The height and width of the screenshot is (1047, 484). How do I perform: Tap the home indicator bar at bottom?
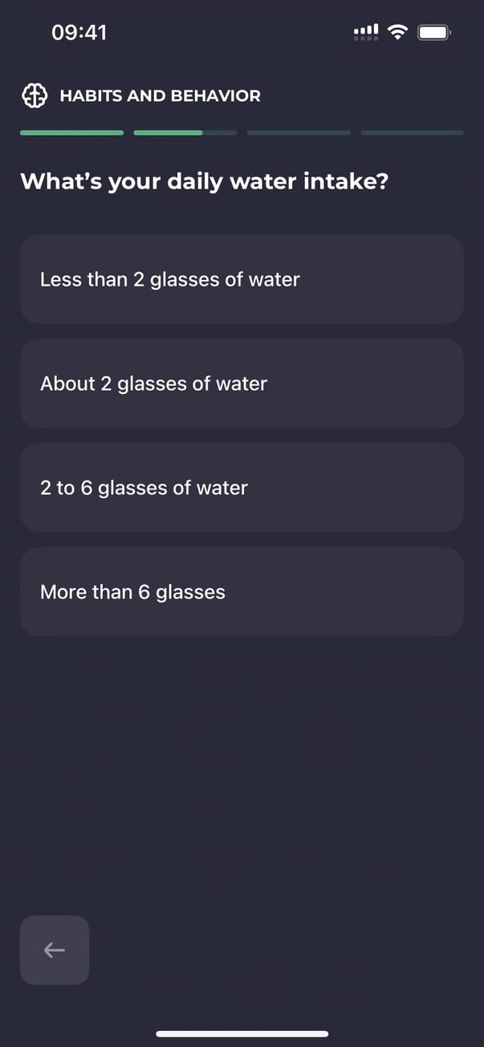pyautogui.click(x=242, y=1033)
